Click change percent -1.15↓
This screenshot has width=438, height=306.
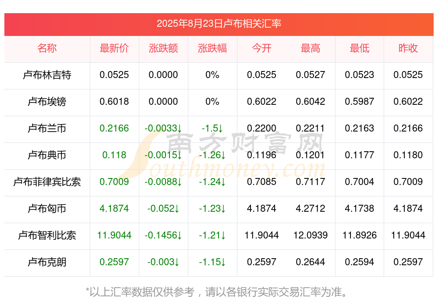coord(212,262)
